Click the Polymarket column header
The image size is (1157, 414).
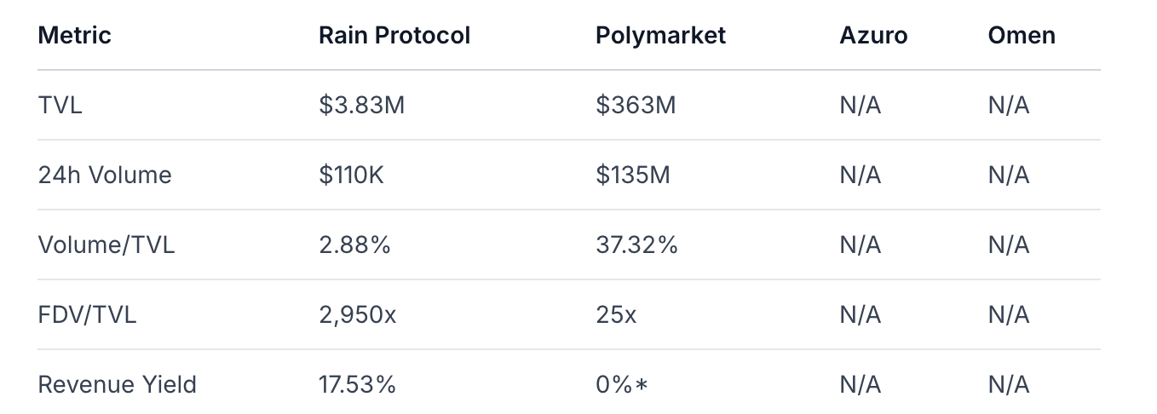click(x=660, y=36)
